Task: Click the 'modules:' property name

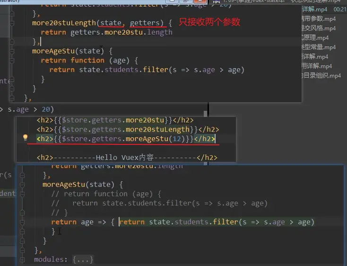Action: [x=51, y=259]
